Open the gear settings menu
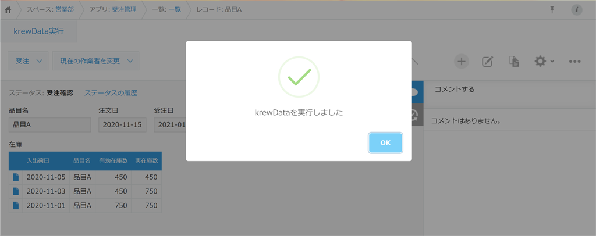596x236 pixels. coord(544,61)
